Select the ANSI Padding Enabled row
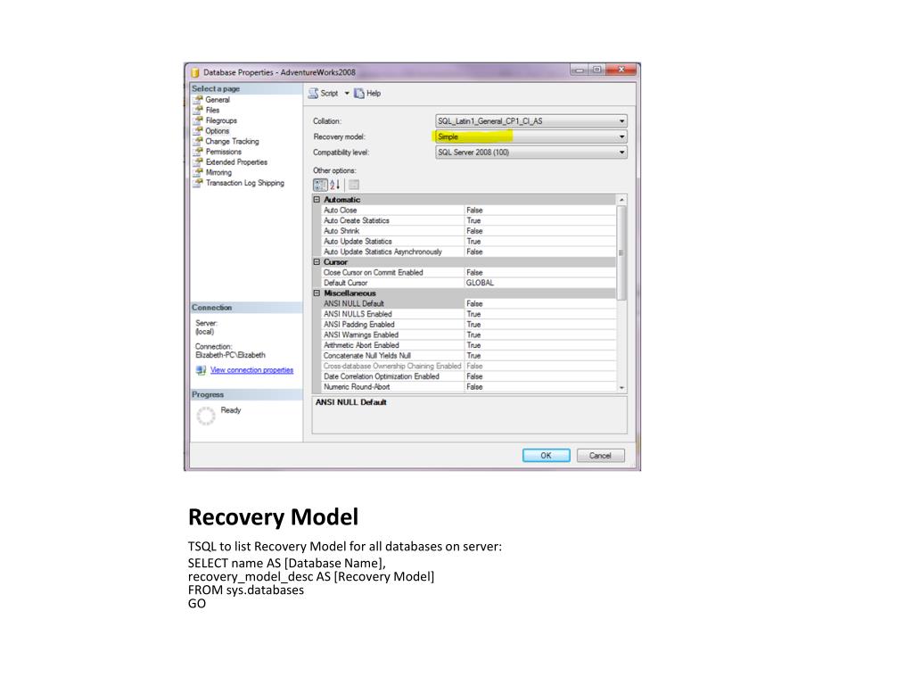The width and height of the screenshot is (913, 685). 469,325
